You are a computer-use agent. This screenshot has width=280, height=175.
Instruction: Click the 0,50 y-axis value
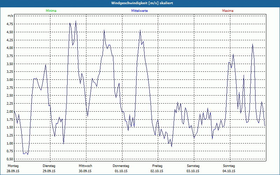pyautogui.click(x=10, y=159)
